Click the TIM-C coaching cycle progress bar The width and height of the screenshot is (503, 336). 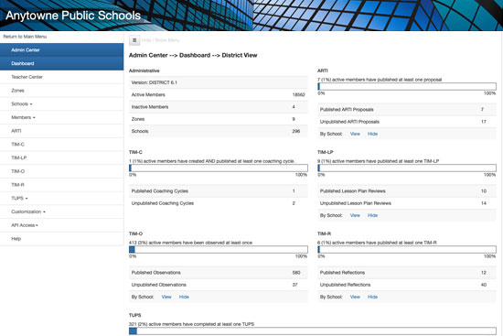(x=219, y=168)
